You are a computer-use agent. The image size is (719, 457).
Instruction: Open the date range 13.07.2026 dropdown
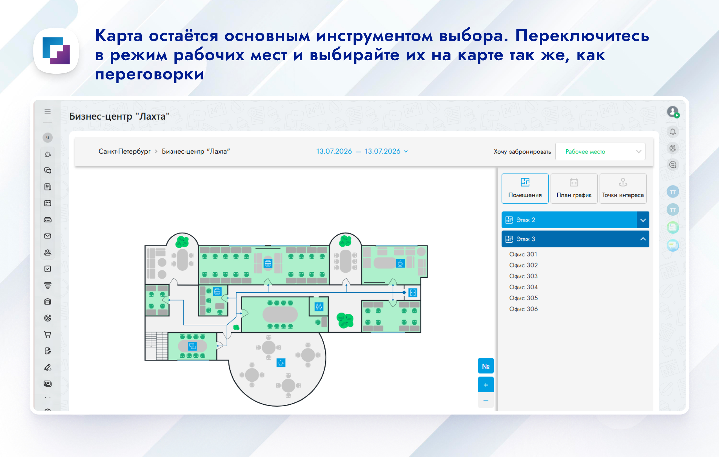(362, 151)
